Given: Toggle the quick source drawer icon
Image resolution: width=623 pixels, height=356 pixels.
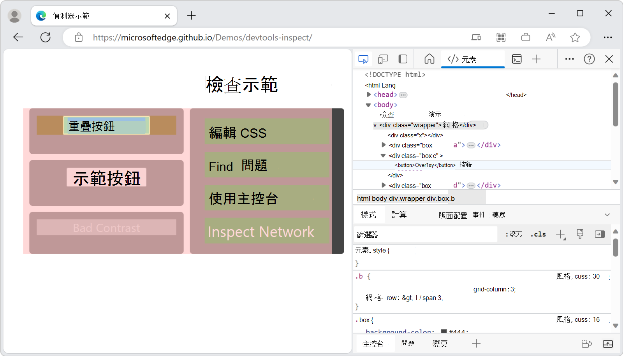Looking at the screenshot, I should (x=600, y=234).
